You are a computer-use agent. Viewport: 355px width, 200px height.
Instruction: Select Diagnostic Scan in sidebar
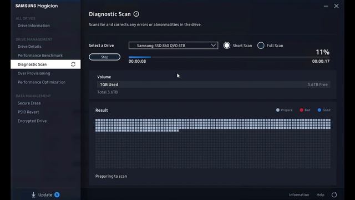[x=45, y=64]
